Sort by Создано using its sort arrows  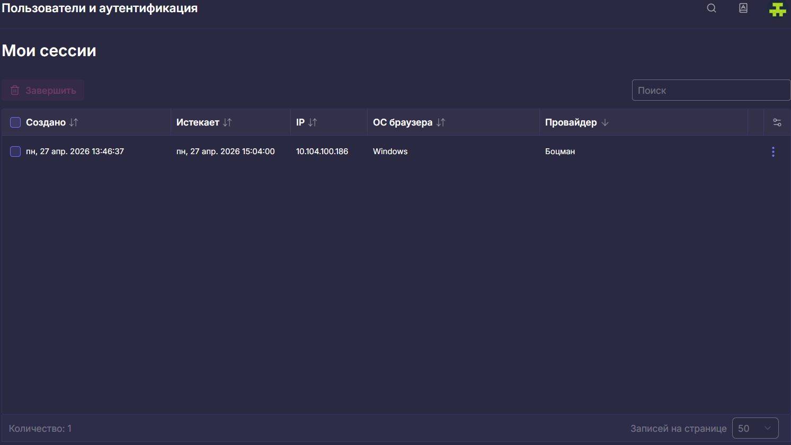[x=74, y=122]
